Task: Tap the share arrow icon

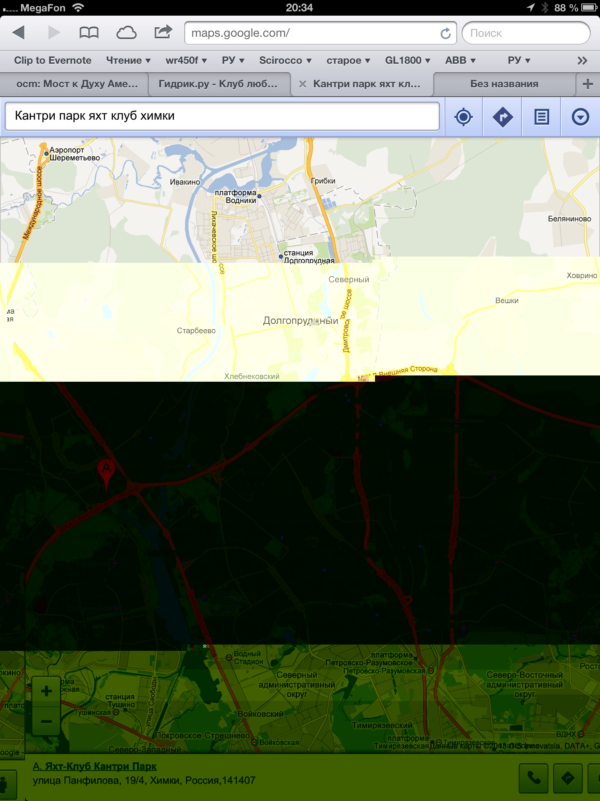Action: tap(163, 32)
